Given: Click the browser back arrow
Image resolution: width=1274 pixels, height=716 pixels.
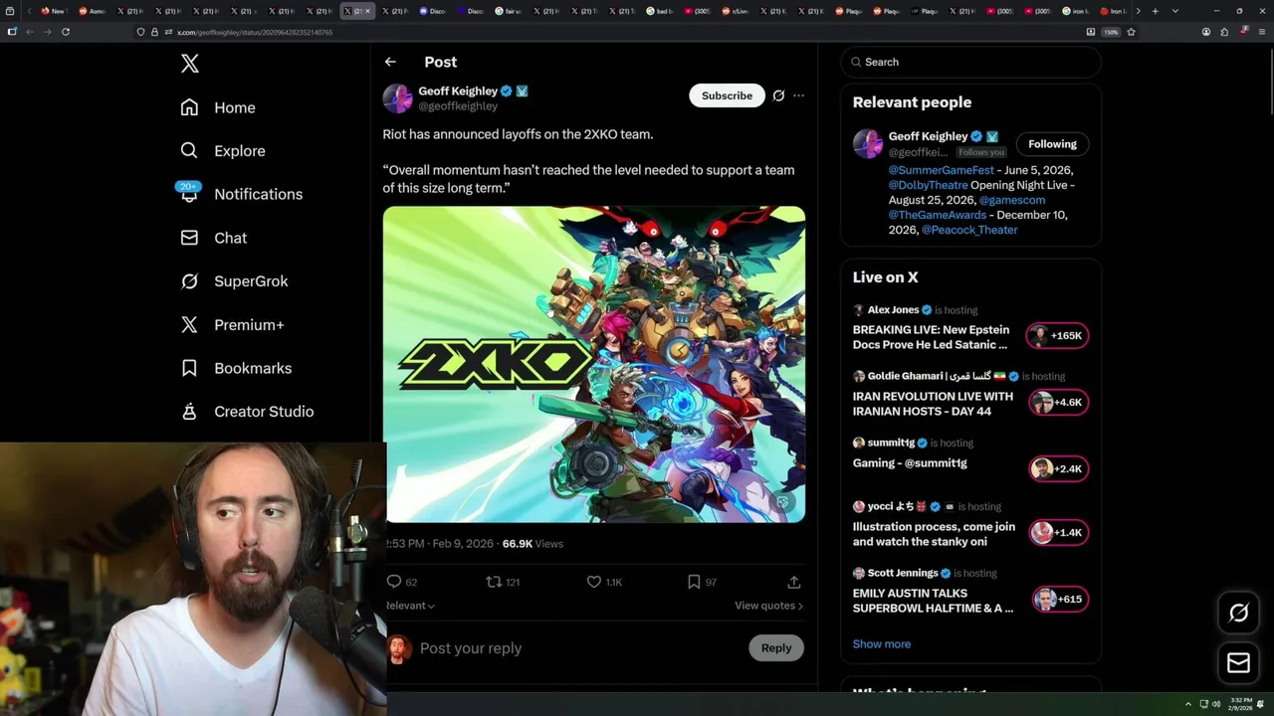Looking at the screenshot, I should pyautogui.click(x=30, y=32).
